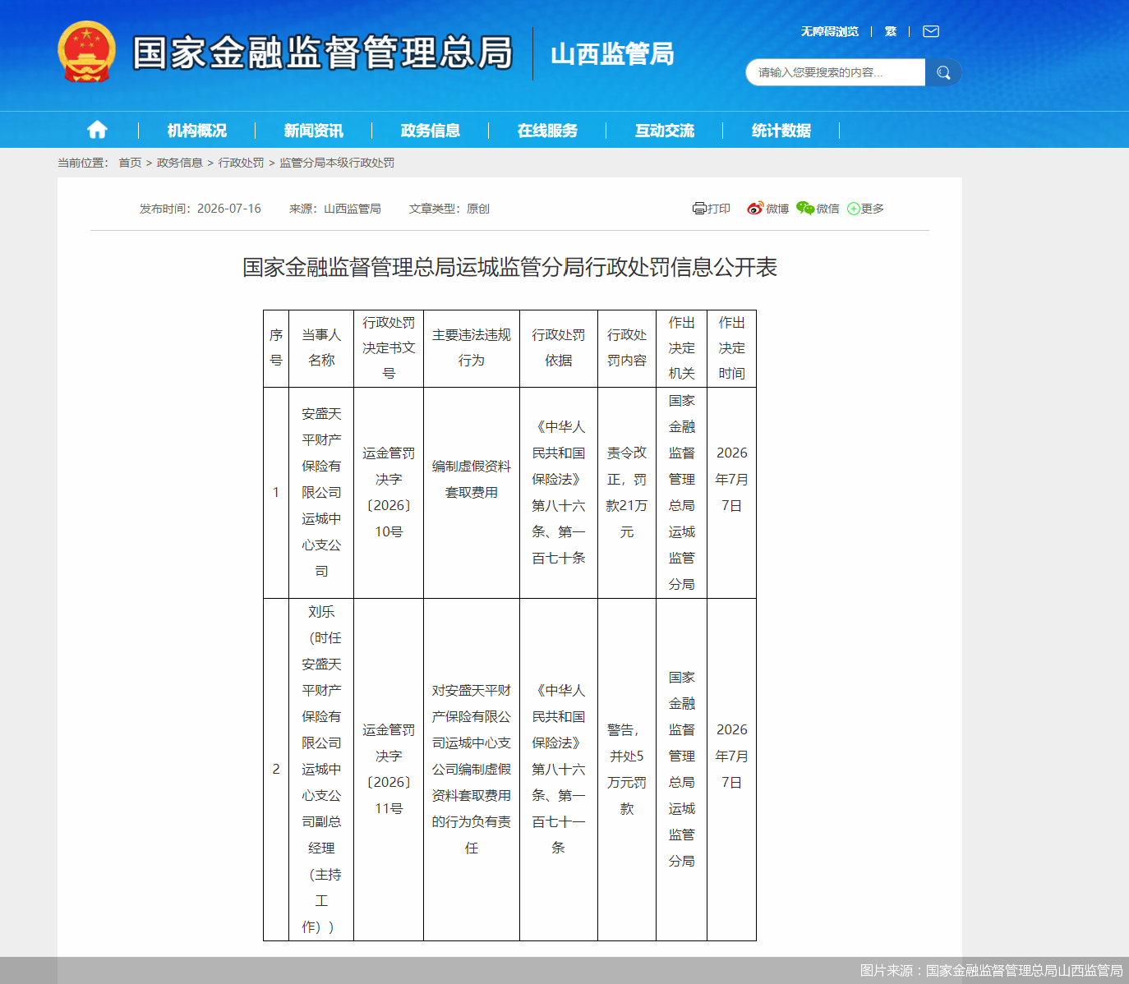
Task: Open the 机构概况 menu
Action: [x=197, y=130]
